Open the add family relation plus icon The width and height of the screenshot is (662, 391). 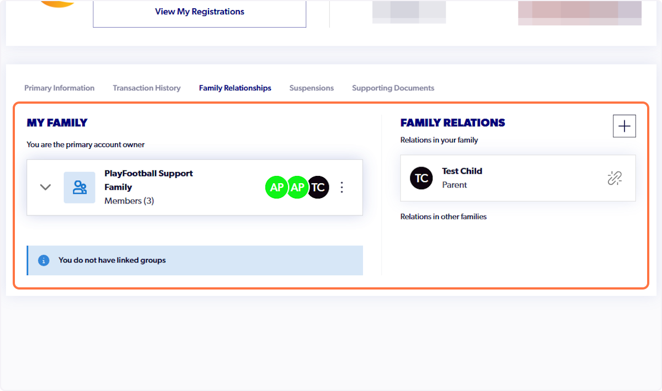[x=624, y=126]
